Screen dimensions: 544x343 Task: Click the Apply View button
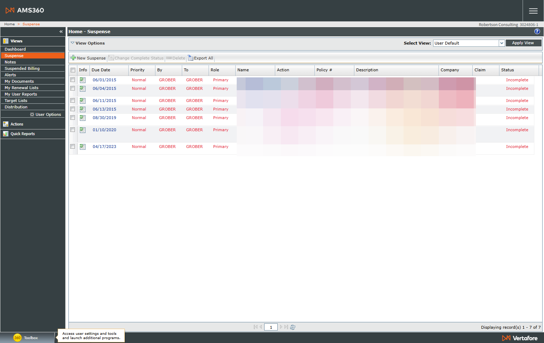coord(523,43)
